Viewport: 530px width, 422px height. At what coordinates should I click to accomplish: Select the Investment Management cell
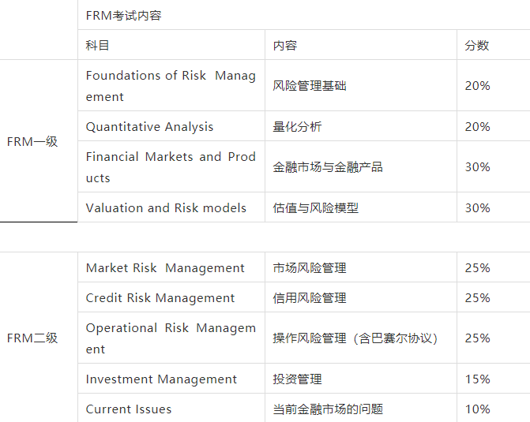tap(161, 379)
